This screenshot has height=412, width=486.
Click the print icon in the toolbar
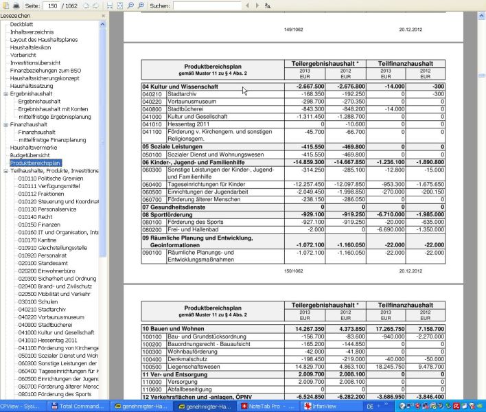[16, 5]
